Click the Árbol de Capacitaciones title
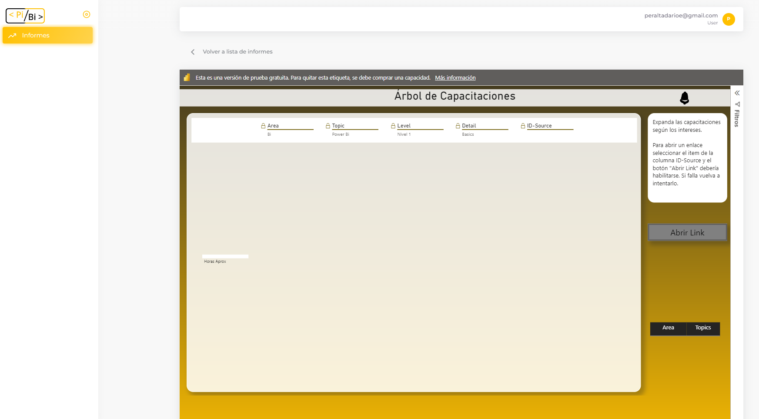759x419 pixels. click(455, 96)
